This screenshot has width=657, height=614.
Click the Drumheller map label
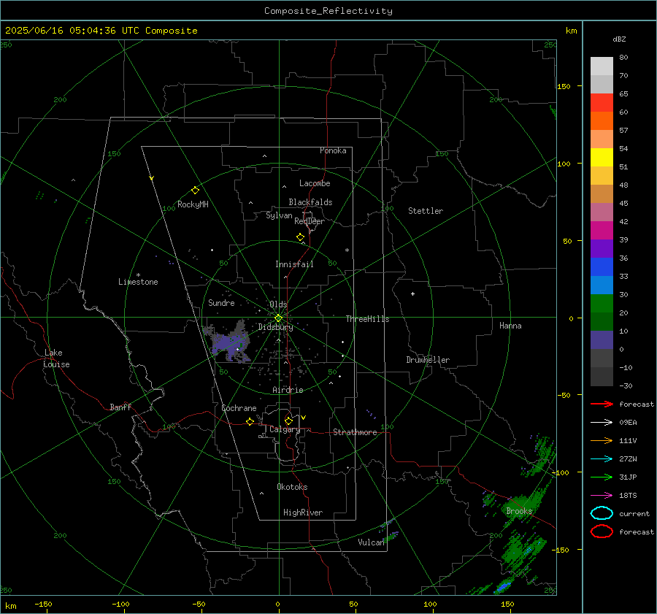point(428,360)
